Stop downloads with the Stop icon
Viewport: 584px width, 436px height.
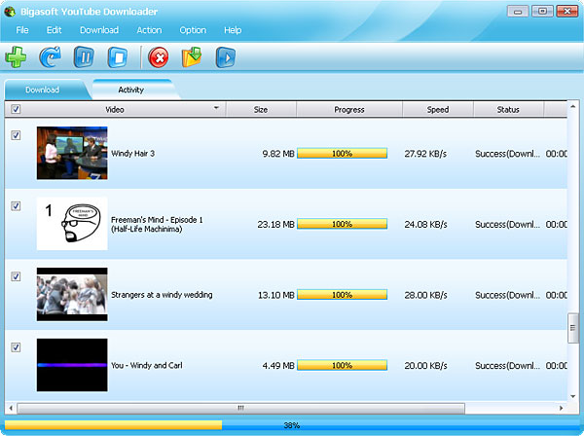click(x=118, y=57)
